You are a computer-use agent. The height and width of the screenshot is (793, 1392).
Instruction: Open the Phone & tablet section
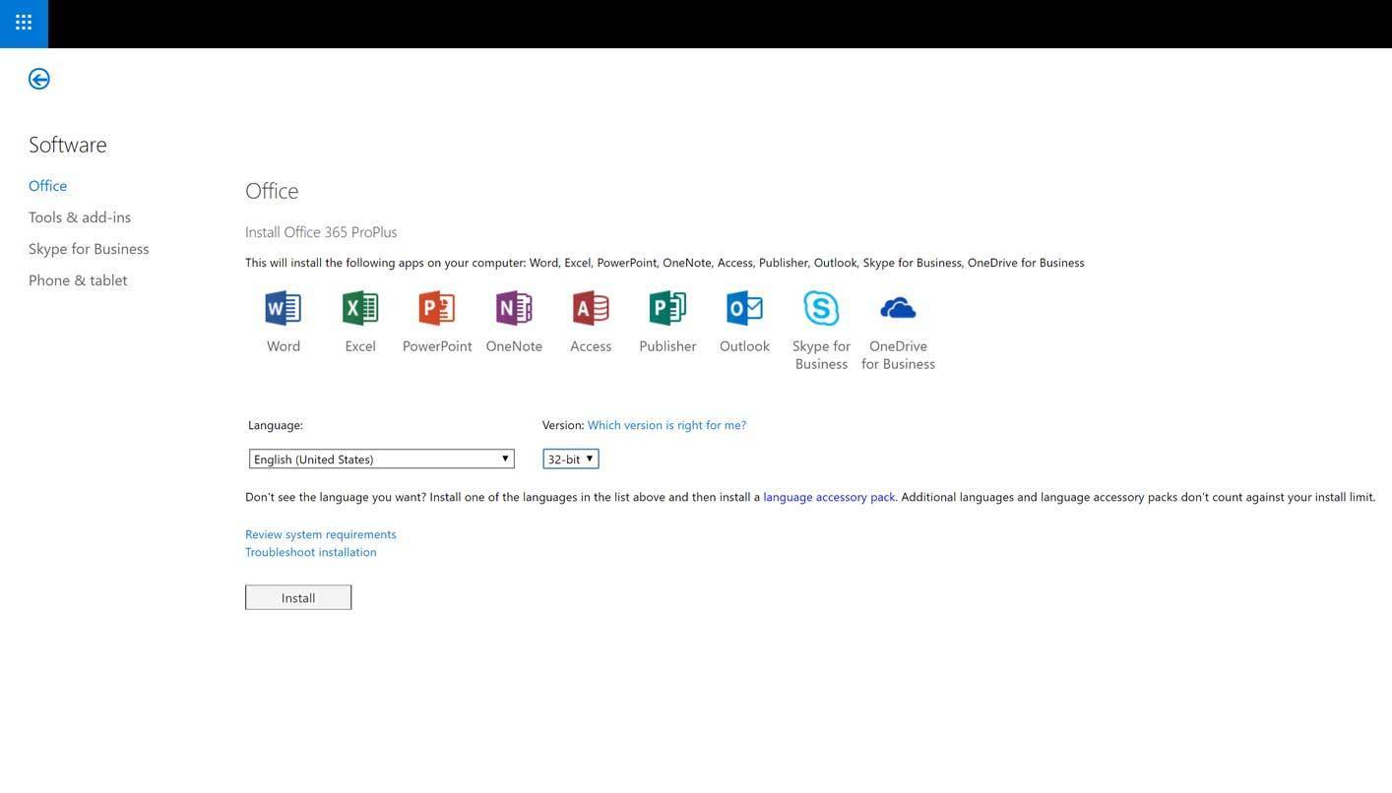point(78,278)
